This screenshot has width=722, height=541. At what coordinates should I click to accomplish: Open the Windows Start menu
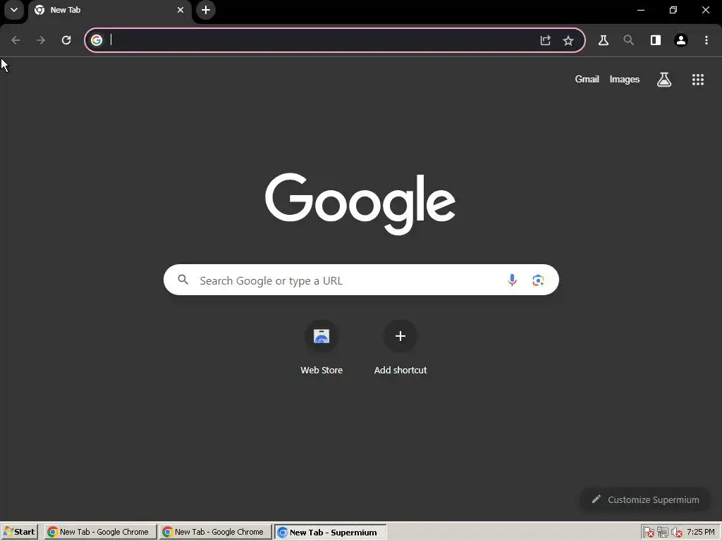19,532
